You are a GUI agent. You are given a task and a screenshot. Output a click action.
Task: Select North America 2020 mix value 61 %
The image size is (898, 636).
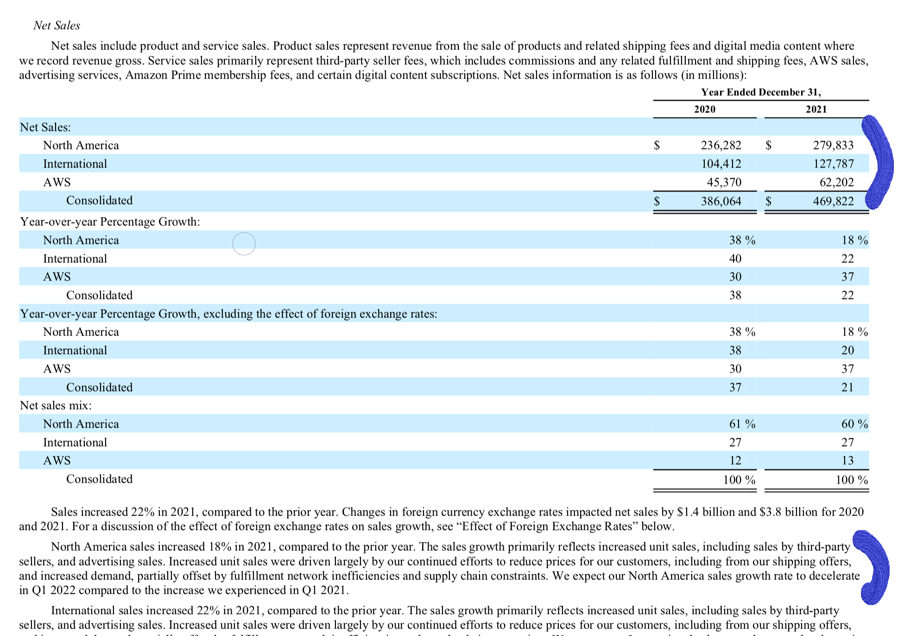pos(742,424)
